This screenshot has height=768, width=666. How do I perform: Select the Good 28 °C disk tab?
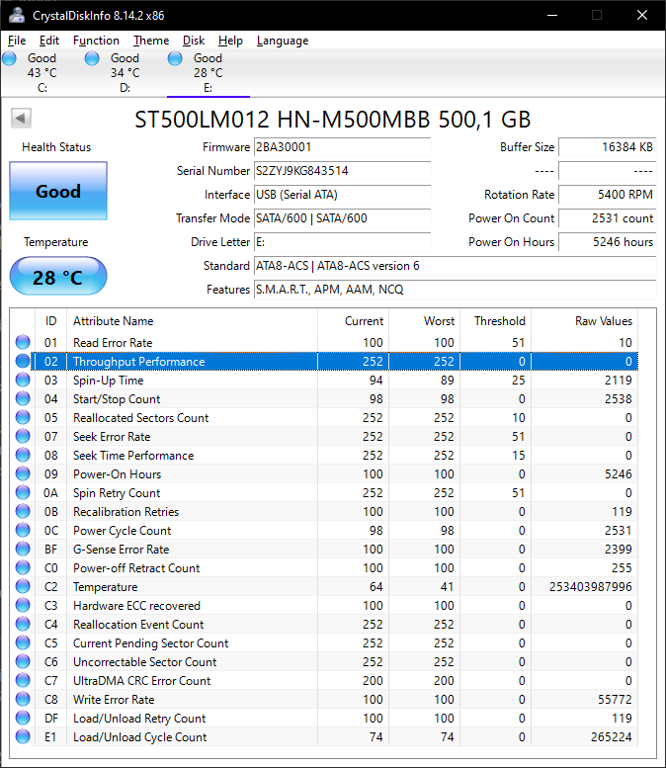click(x=208, y=73)
